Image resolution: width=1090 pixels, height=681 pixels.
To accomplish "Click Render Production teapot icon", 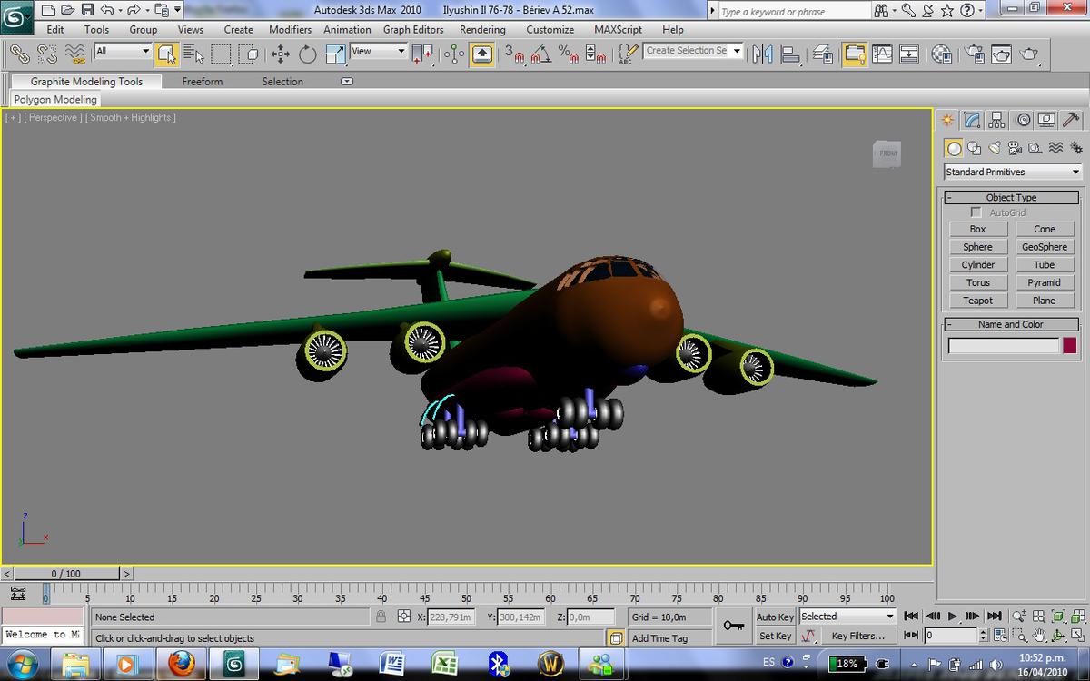I will pos(1029,54).
